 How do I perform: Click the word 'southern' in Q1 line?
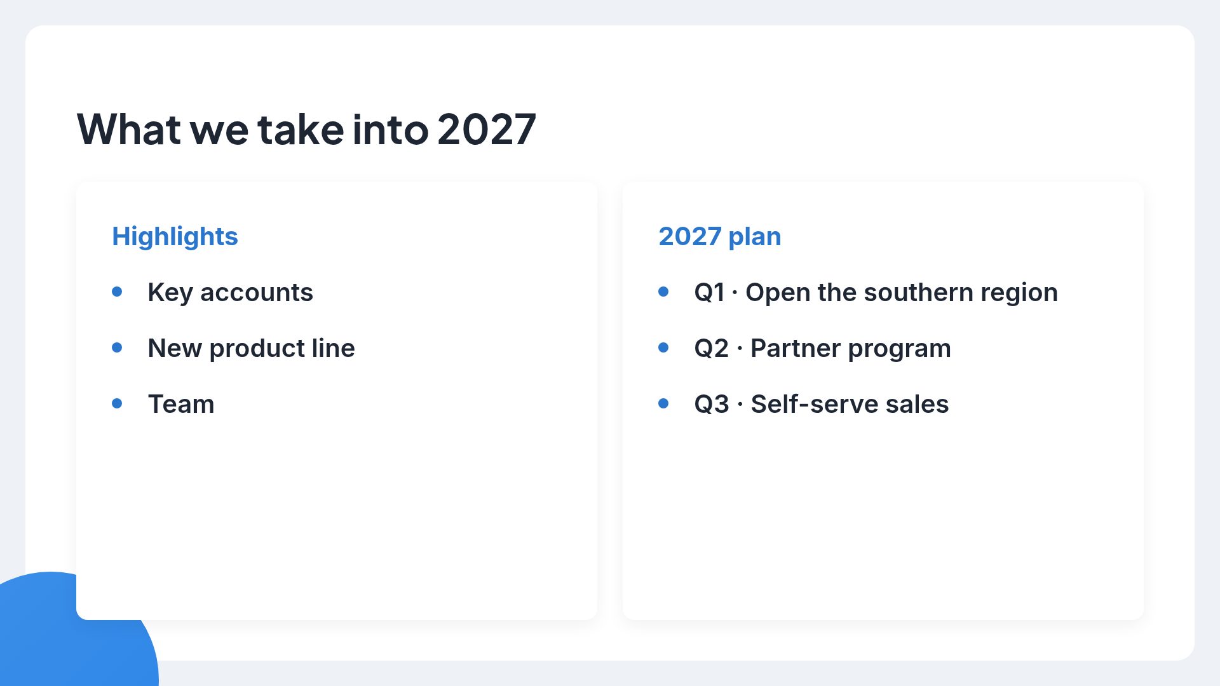tap(918, 292)
